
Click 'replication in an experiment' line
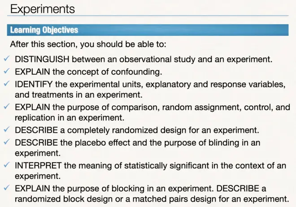[70, 118]
